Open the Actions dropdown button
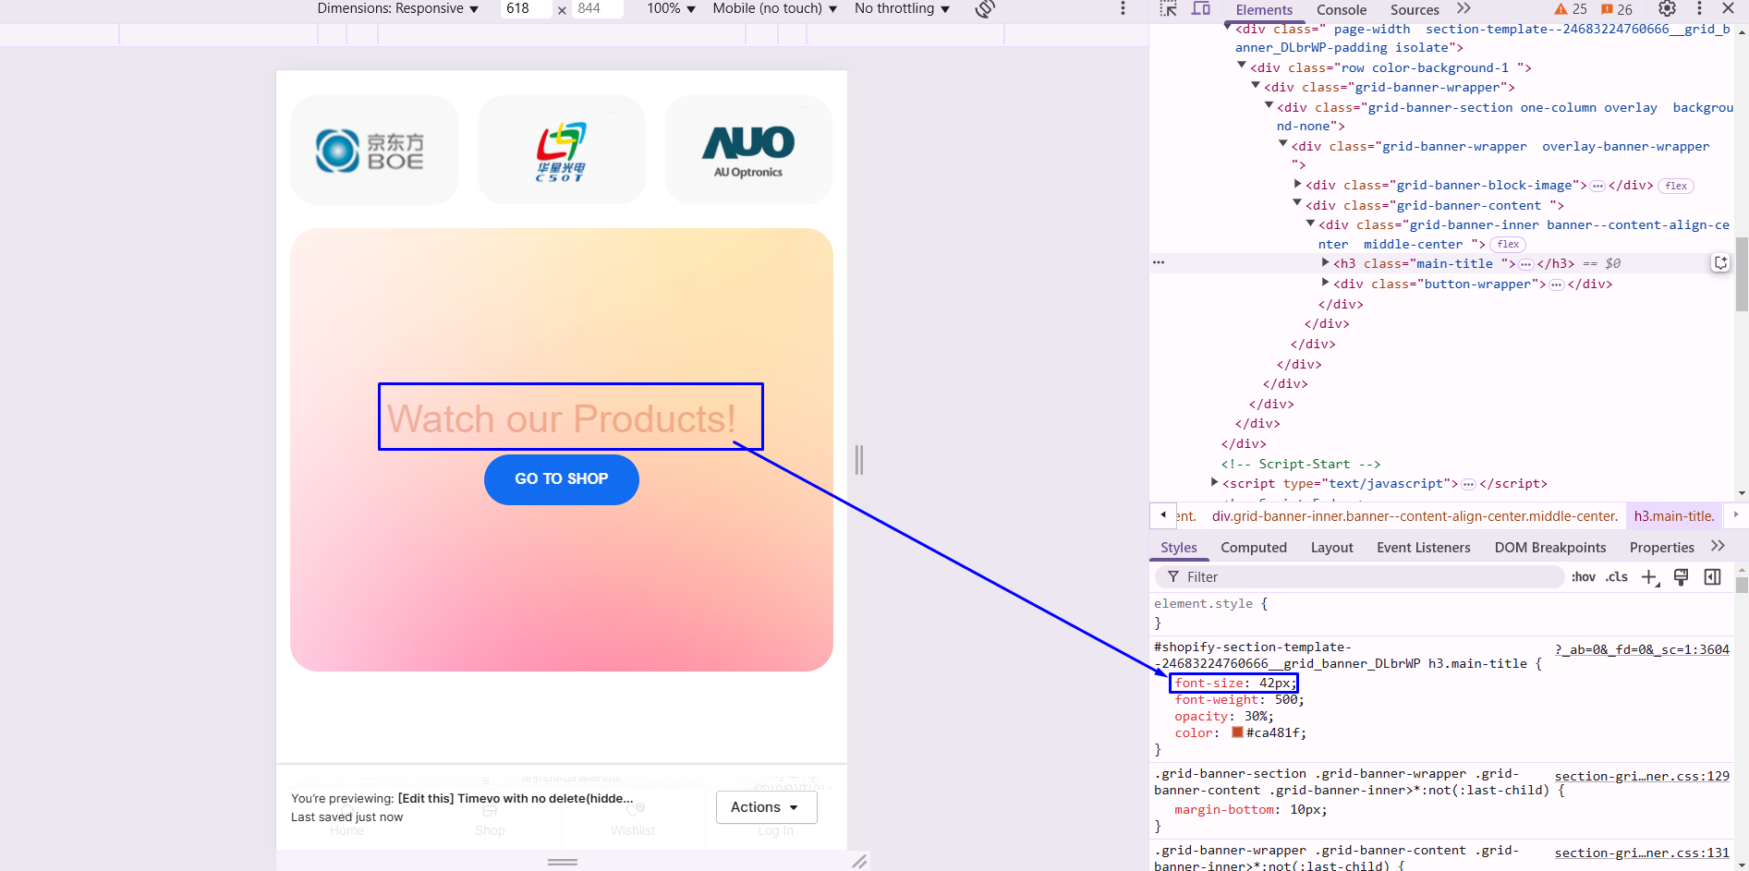The height and width of the screenshot is (871, 1749). tap(766, 807)
